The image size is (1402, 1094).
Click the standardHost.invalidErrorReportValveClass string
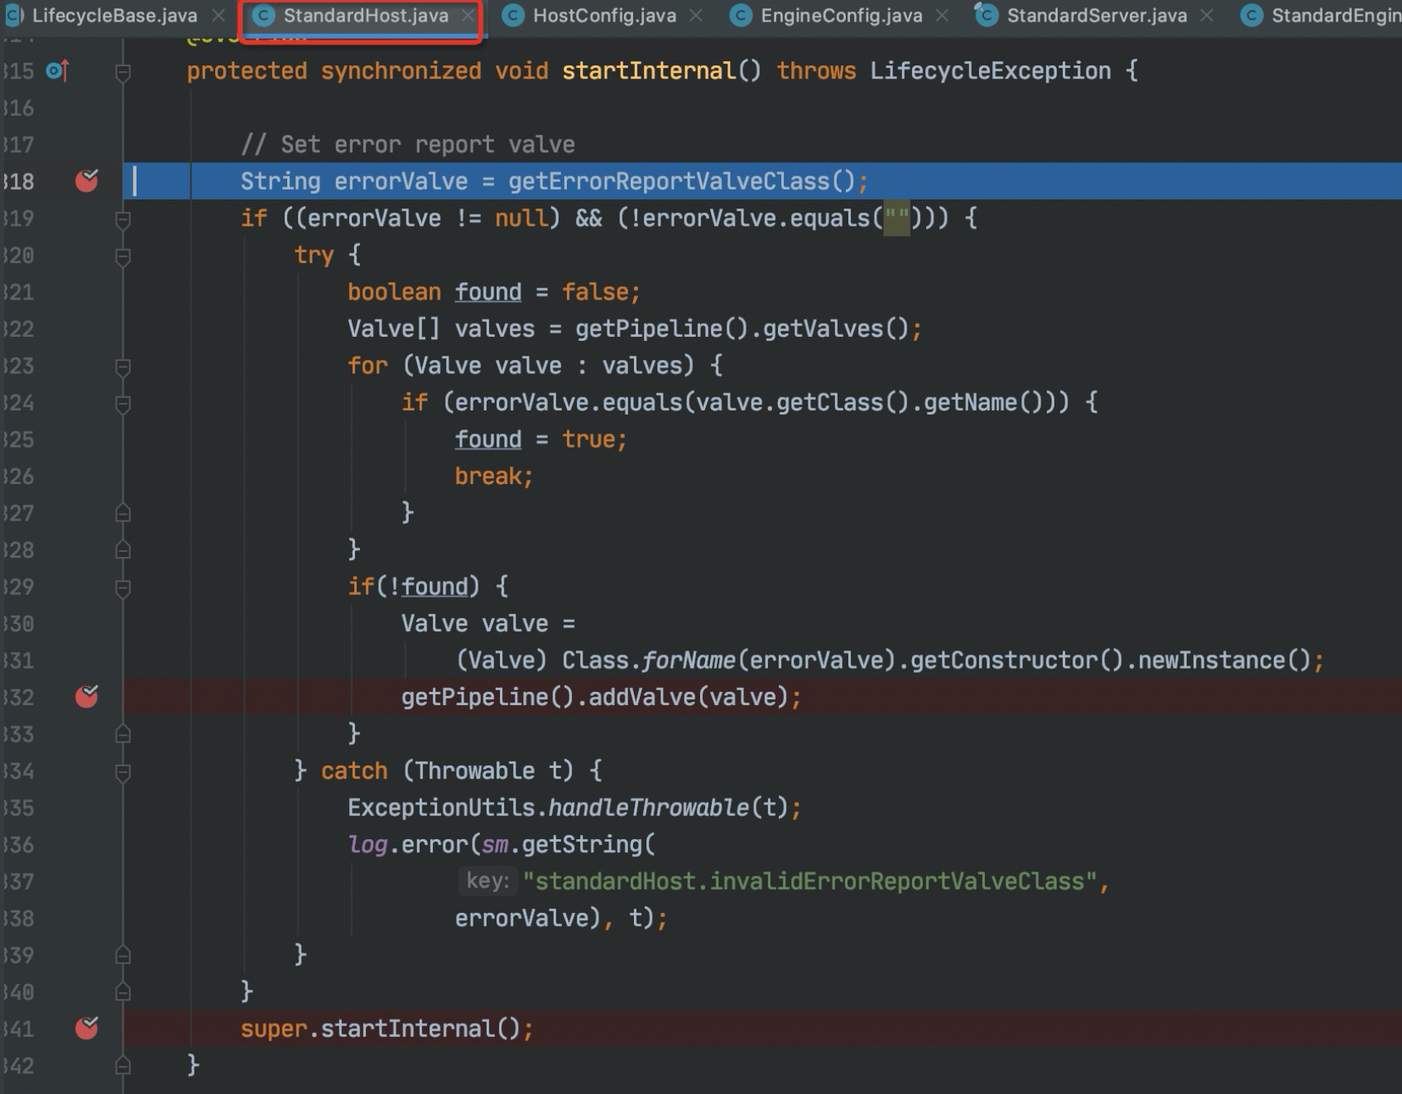coord(809,881)
